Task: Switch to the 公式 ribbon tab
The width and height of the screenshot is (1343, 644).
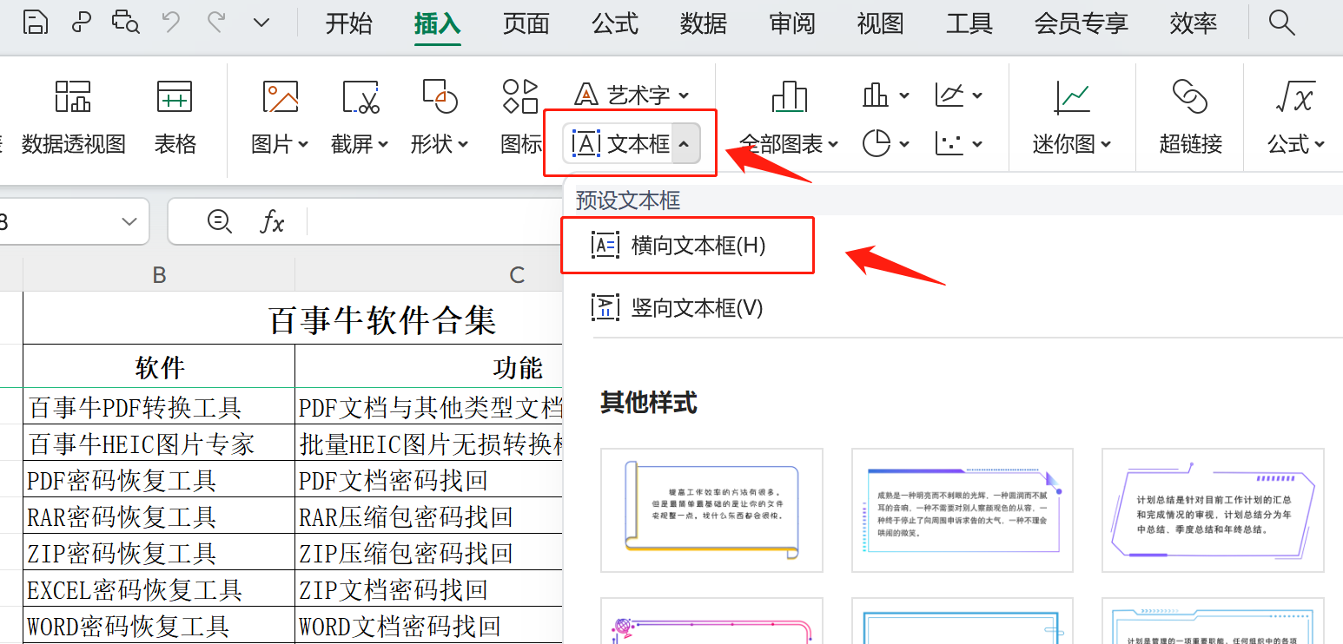Action: click(615, 23)
